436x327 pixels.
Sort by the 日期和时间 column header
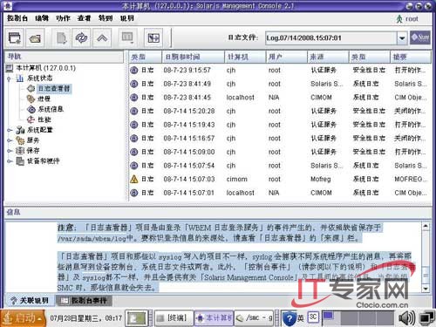coord(193,57)
